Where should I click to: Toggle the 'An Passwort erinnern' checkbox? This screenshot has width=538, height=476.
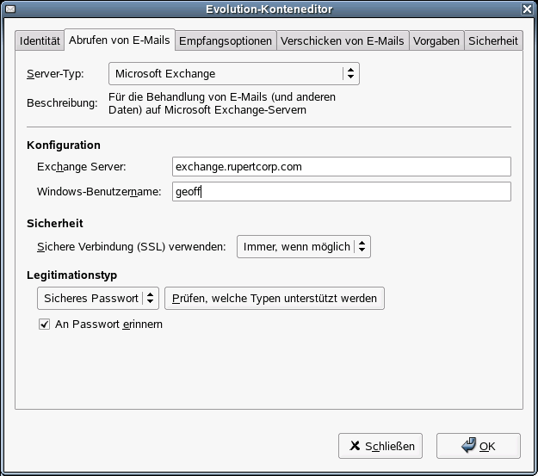[44, 325]
